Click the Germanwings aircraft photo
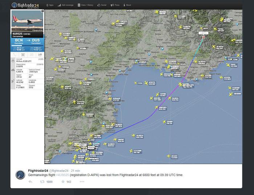Viewport: 254px width, 195px height. point(27,24)
